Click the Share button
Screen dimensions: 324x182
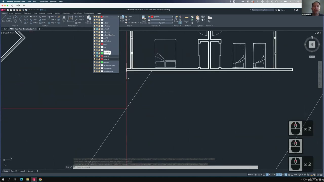[43, 10]
